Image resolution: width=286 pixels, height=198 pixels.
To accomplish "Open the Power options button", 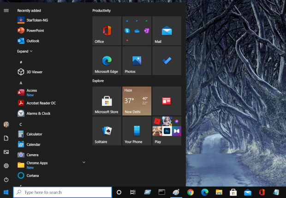I will (x=6, y=180).
